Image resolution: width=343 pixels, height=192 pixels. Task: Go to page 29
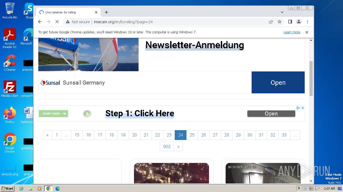238,135
